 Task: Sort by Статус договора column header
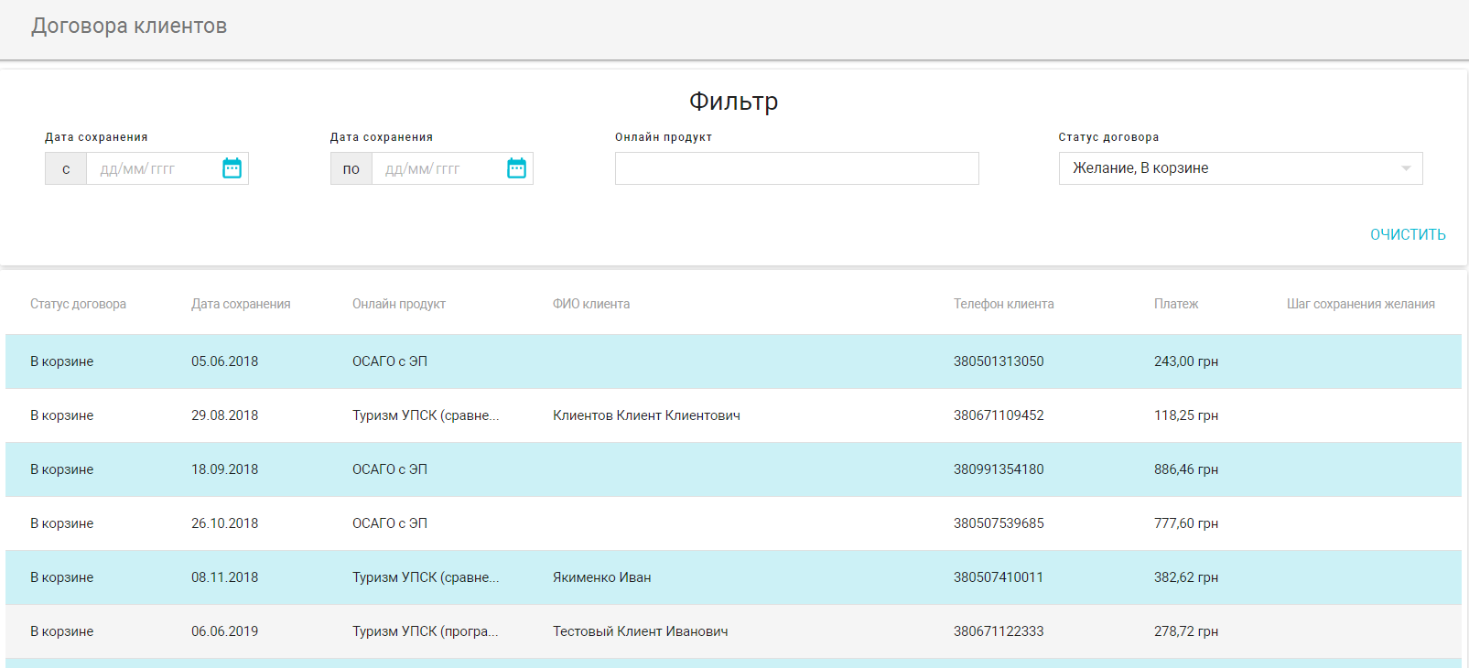[78, 304]
